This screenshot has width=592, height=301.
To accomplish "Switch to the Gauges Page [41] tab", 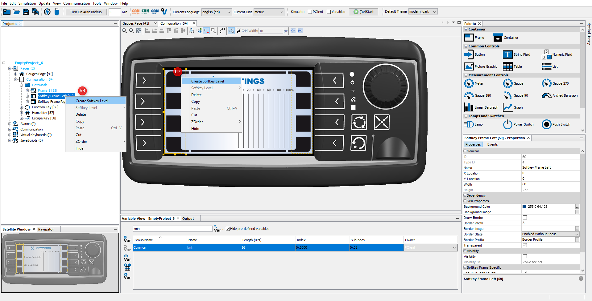I will pyautogui.click(x=136, y=23).
